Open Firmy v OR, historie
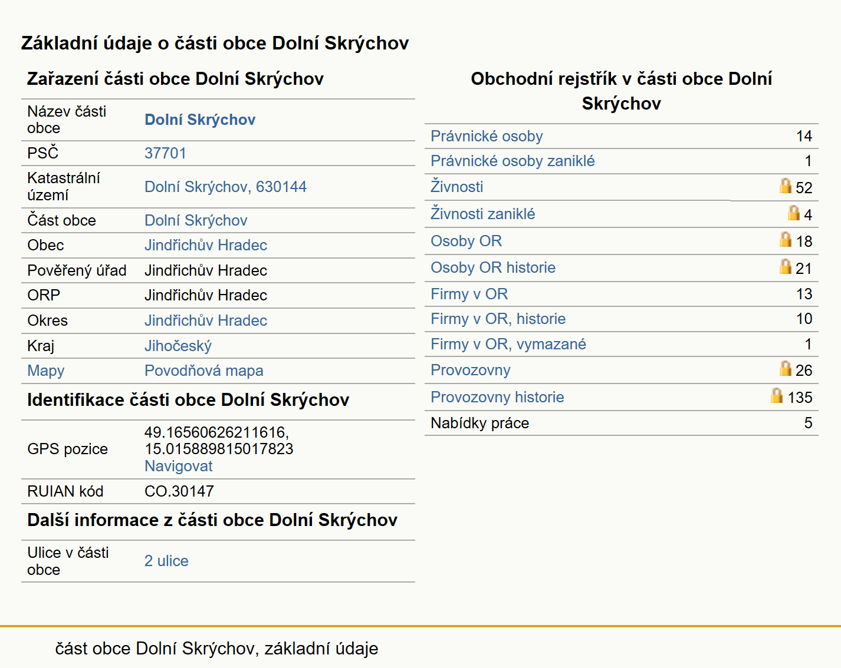This screenshot has width=841, height=668. 498,319
